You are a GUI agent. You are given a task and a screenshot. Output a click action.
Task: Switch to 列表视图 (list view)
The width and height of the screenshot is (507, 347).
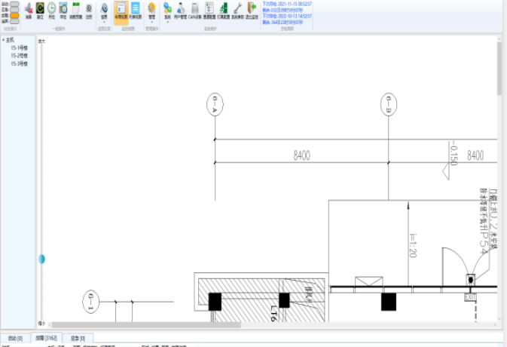coord(135,9)
